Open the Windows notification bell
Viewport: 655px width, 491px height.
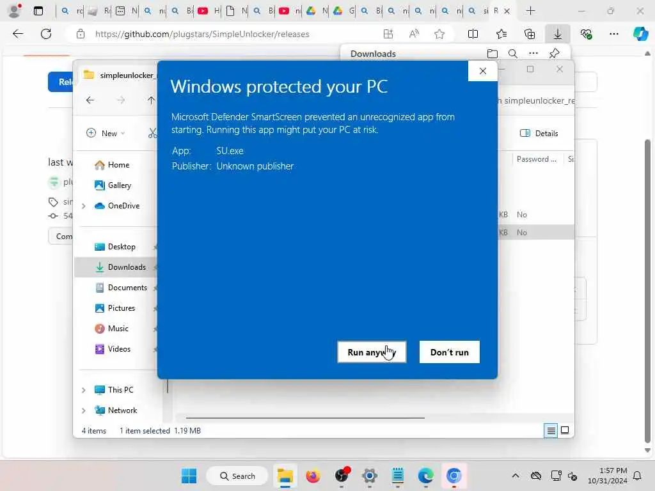638,476
